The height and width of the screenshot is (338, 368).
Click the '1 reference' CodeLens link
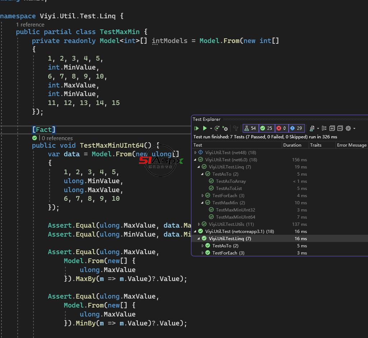(x=30, y=25)
